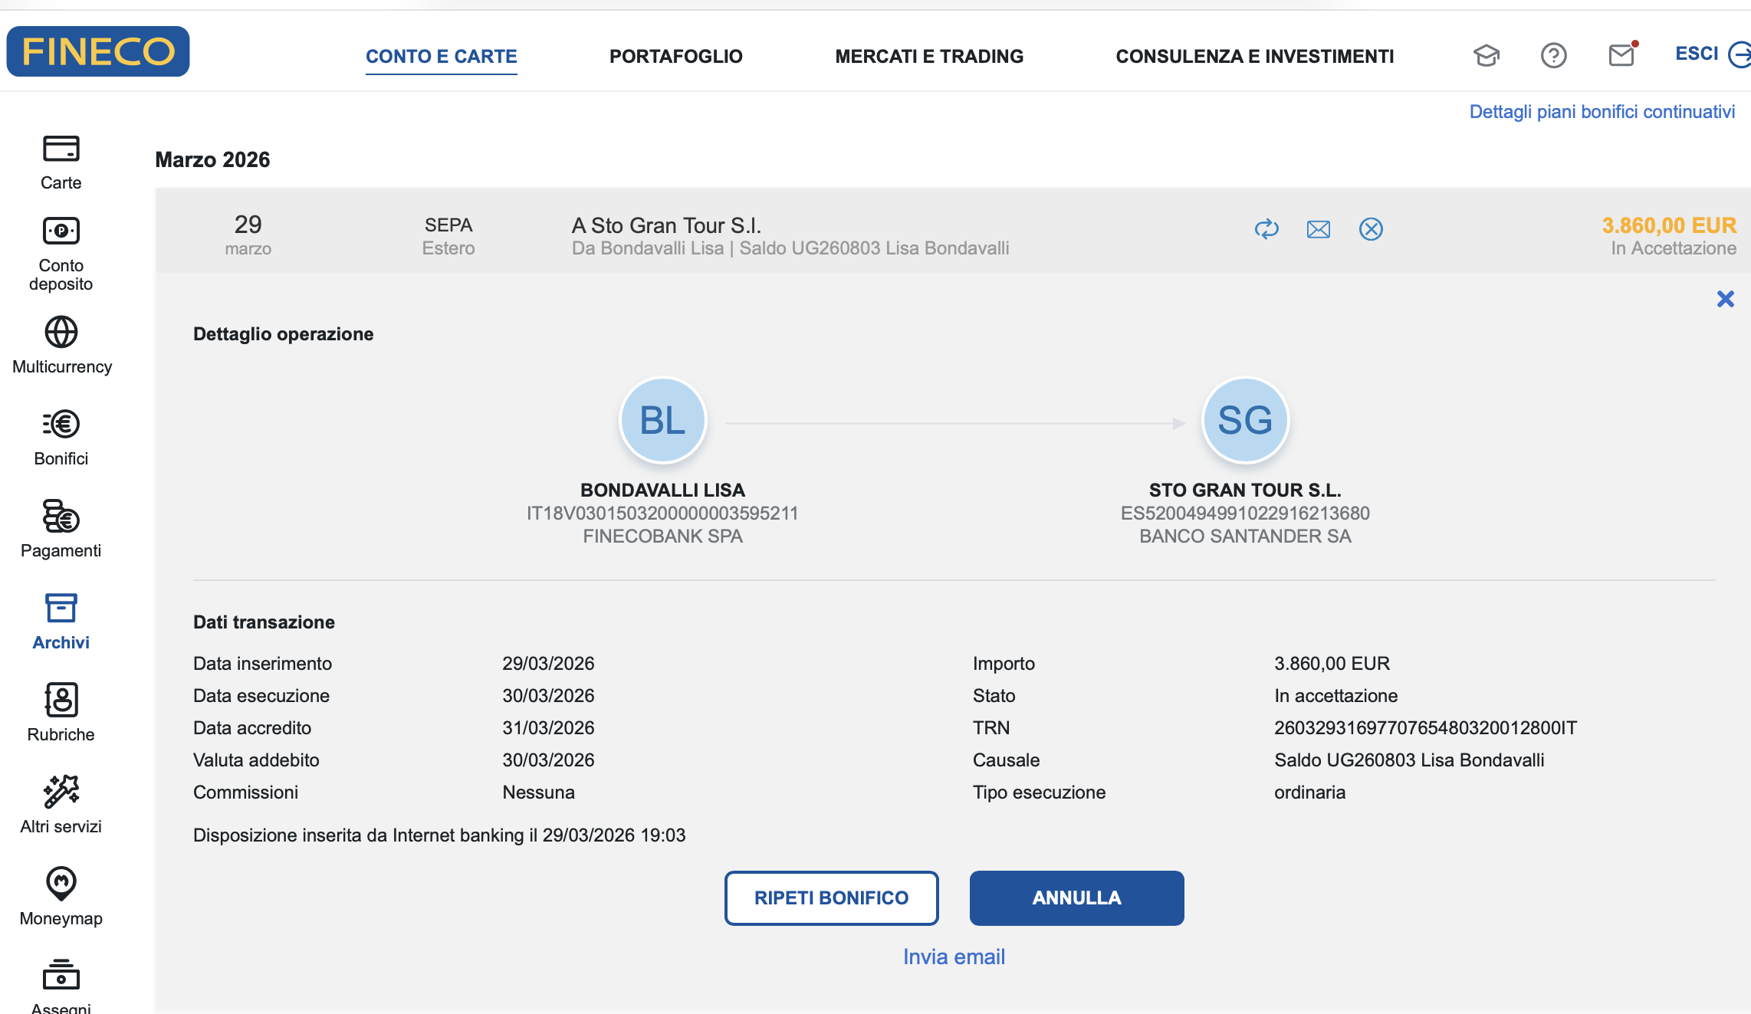
Task: Switch to the CONTO E CARTE tab
Action: pyautogui.click(x=442, y=56)
